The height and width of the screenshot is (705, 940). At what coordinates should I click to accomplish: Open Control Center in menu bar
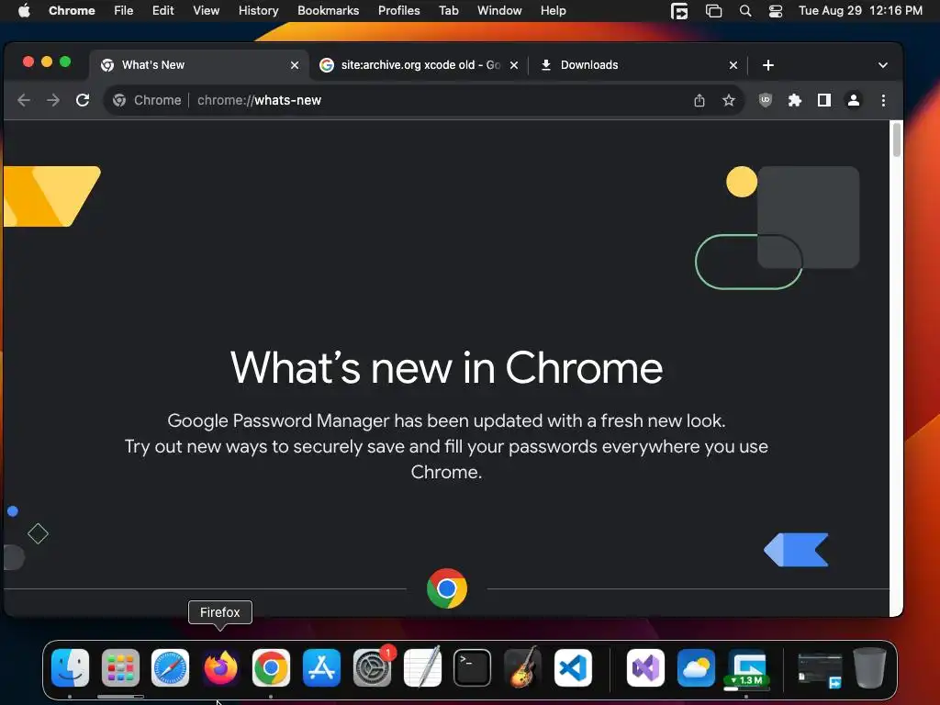pyautogui.click(x=775, y=11)
